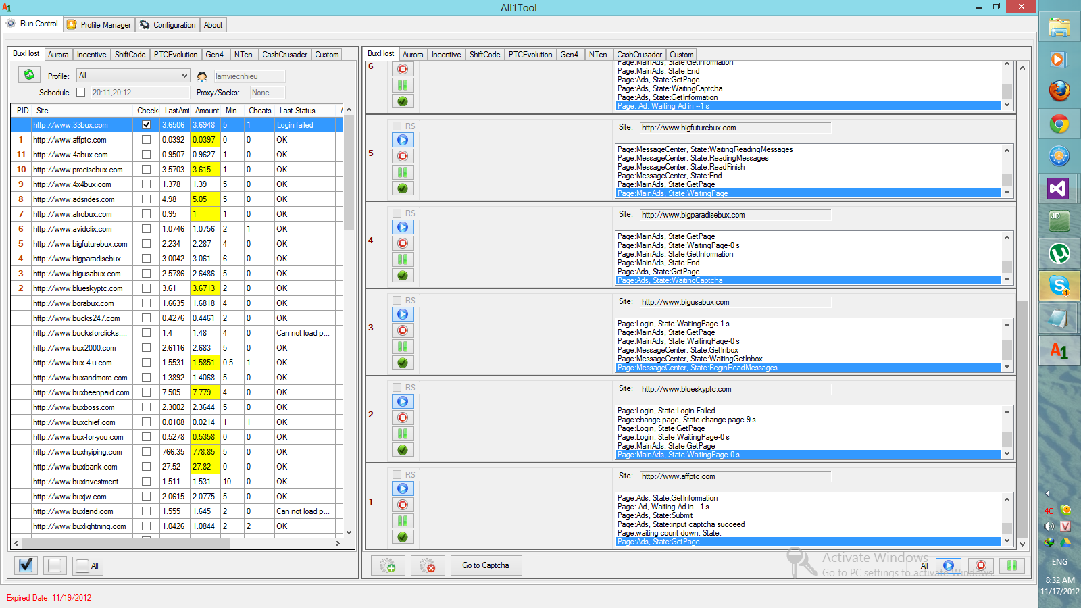Click the stop button for blueskyptc.com process
1081x608 pixels.
403,417
